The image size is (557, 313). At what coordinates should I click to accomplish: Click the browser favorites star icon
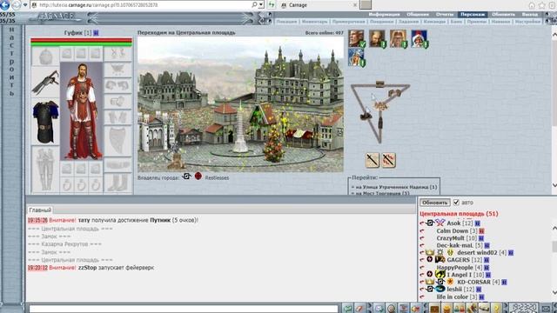541,5
